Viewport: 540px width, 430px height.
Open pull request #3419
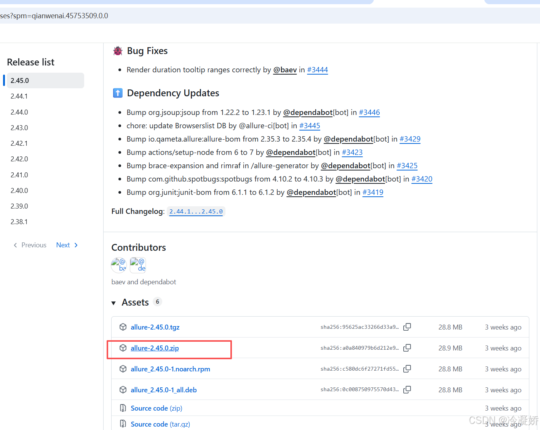point(373,192)
